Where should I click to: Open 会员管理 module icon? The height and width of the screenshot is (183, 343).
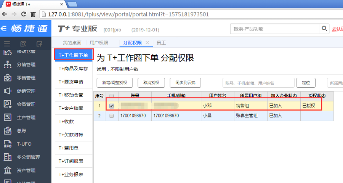tap(8, 104)
